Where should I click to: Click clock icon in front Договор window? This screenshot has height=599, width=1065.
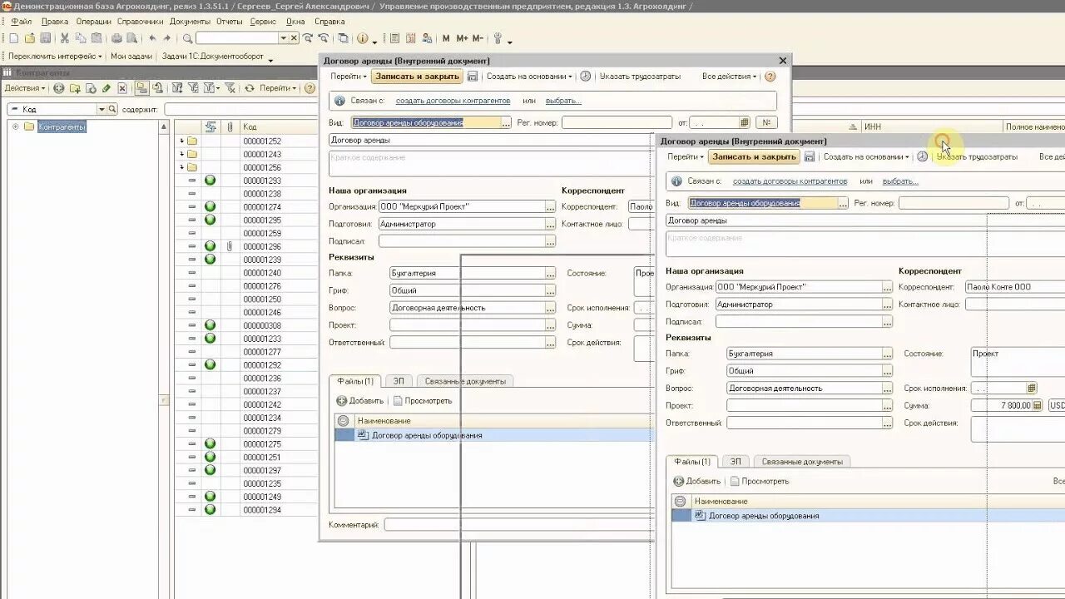pyautogui.click(x=922, y=156)
